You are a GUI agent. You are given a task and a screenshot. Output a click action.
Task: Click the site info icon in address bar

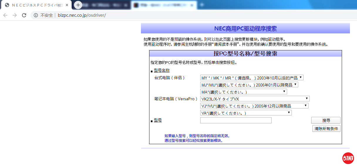[x=36, y=15]
